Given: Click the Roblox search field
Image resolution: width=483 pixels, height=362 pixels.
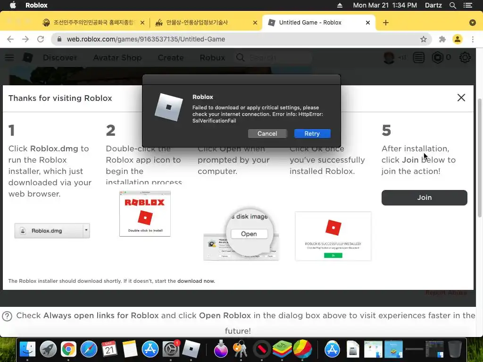Looking at the screenshot, I should [274, 58].
